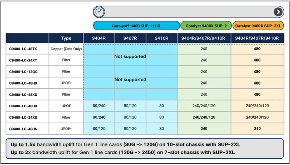This screenshot has width=290, height=165.
Task: Select the Catalyst 9400 SUP-1/1XL blue pill
Action: click(x=136, y=26)
